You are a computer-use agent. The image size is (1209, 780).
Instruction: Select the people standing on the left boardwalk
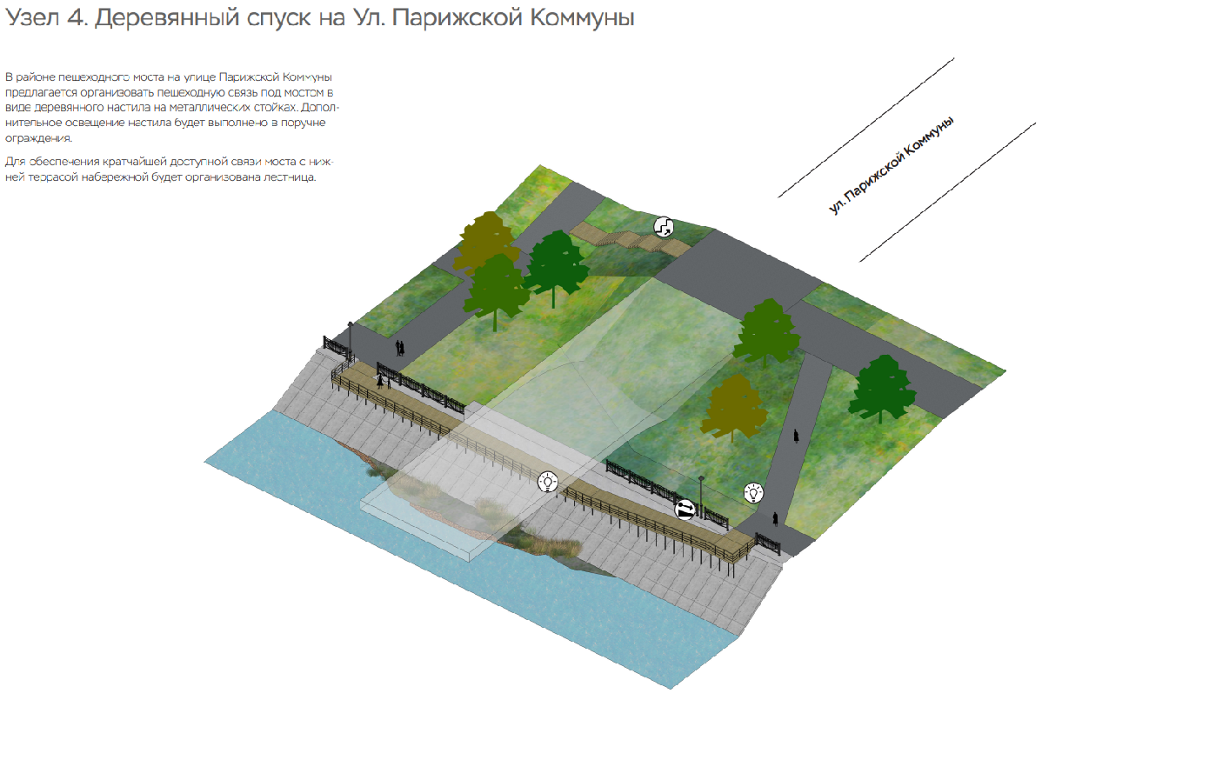coord(380,381)
